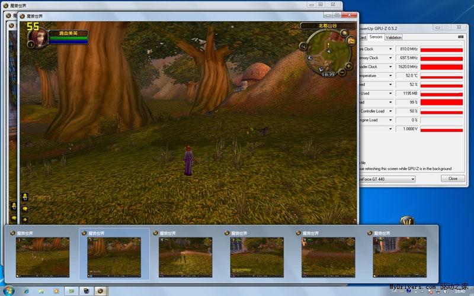Click the character portrait in the game
The width and height of the screenshot is (474, 296).
pos(37,37)
